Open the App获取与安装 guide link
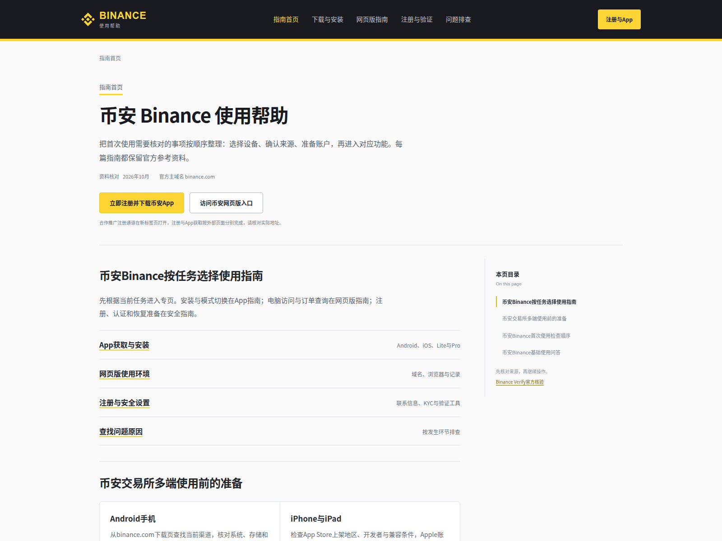Image resolution: width=722 pixels, height=541 pixels. (124, 345)
